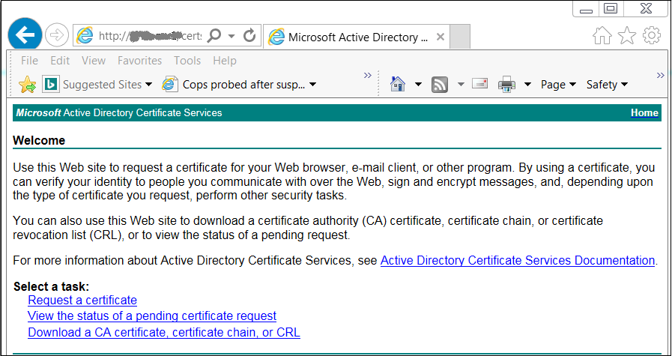Image resolution: width=672 pixels, height=356 pixels.
Task: Open Favorites star icon at top right
Action: [x=627, y=36]
